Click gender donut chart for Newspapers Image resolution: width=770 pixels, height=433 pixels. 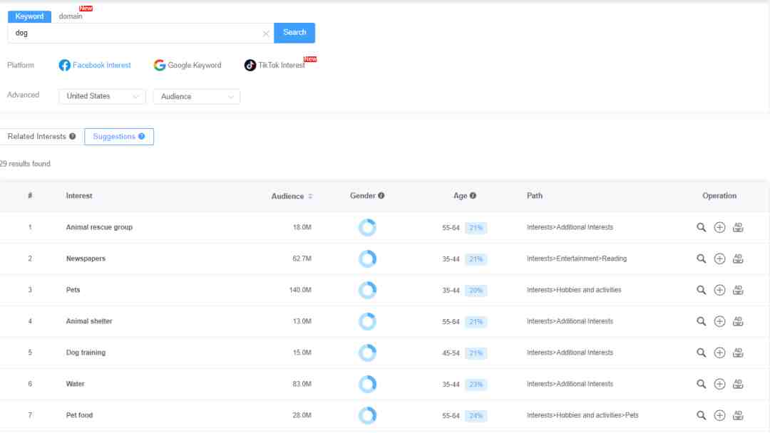(x=367, y=259)
